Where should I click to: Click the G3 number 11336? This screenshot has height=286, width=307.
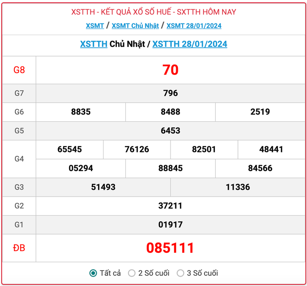pyautogui.click(x=237, y=187)
